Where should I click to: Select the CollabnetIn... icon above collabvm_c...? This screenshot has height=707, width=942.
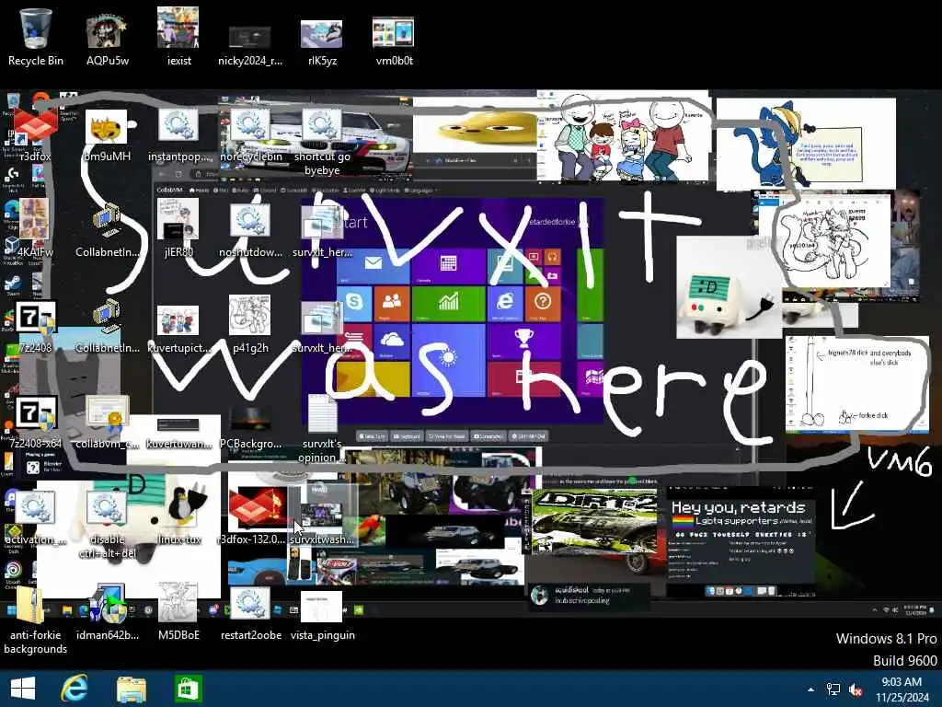click(x=107, y=327)
